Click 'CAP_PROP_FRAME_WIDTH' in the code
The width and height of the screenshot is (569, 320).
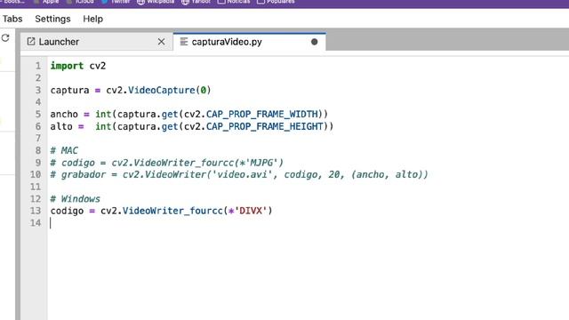coord(262,115)
